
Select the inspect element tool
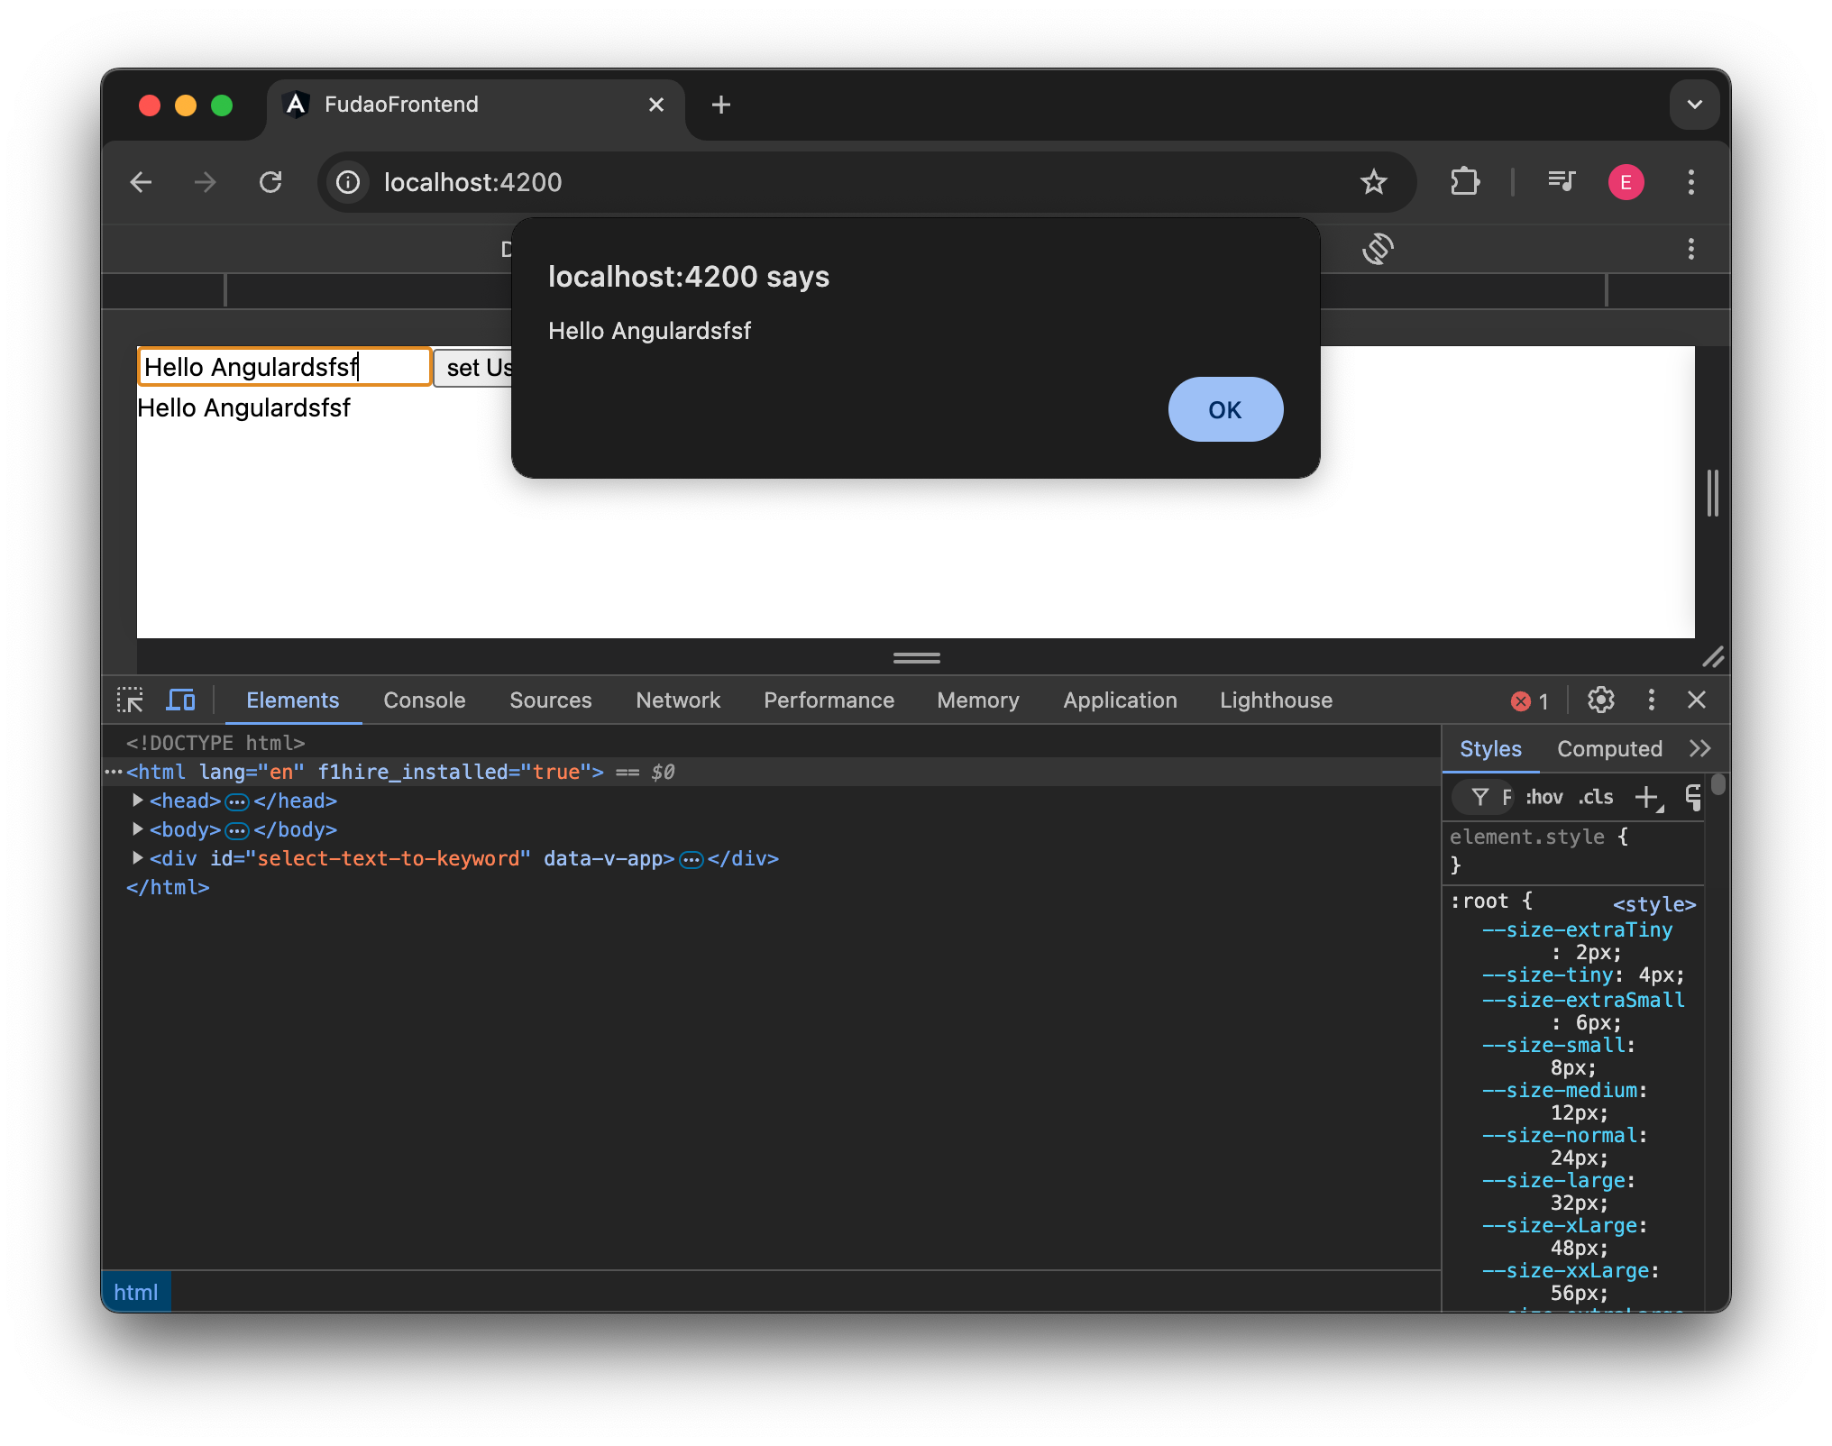tap(131, 700)
